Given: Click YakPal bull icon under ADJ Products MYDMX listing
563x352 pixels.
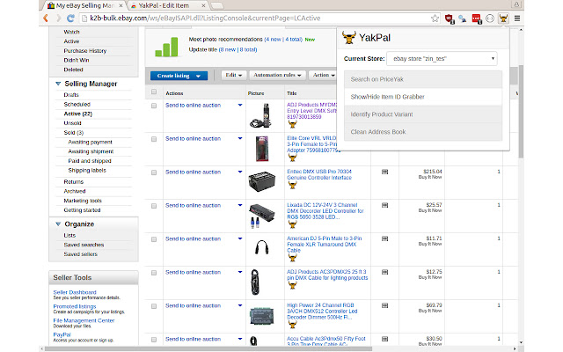Looking at the screenshot, I should [x=293, y=124].
